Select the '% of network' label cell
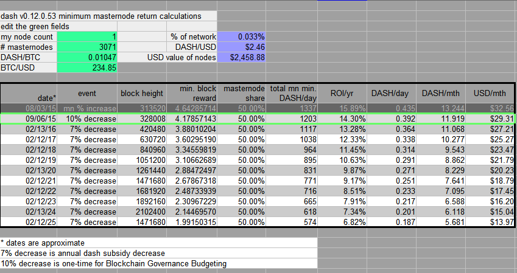 192,36
